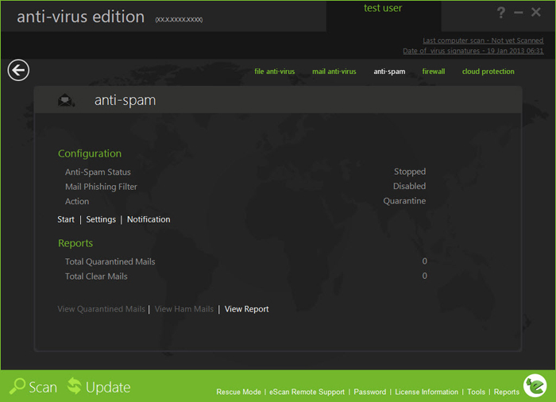The height and width of the screenshot is (402, 556).
Task: Open anti-spam Settings
Action: coord(101,219)
